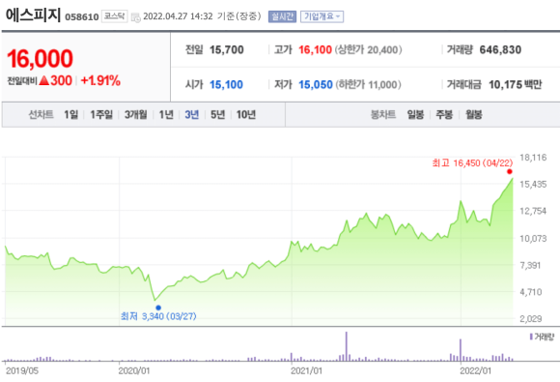Open the 월봉 monthly candle chart
560x382 pixels.
coord(474,114)
